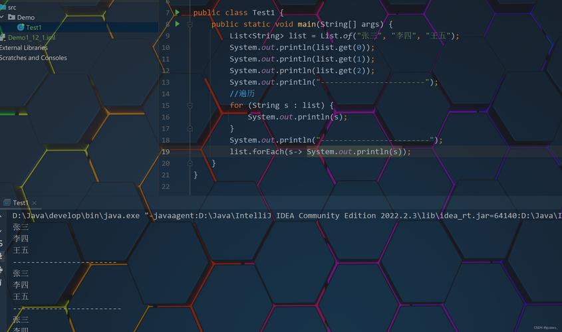The height and width of the screenshot is (332, 562).
Task: Toggle soft-wrap in the Run console toolbar
Action: coord(1,244)
